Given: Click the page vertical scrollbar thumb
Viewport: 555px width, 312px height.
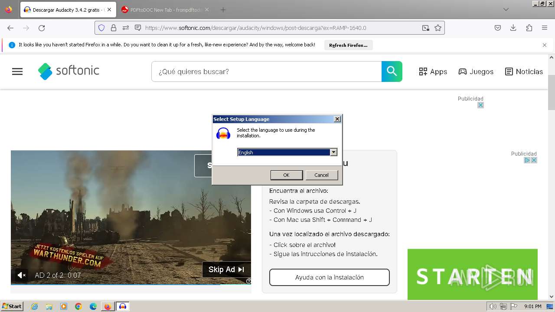Looking at the screenshot, I should click(552, 92).
